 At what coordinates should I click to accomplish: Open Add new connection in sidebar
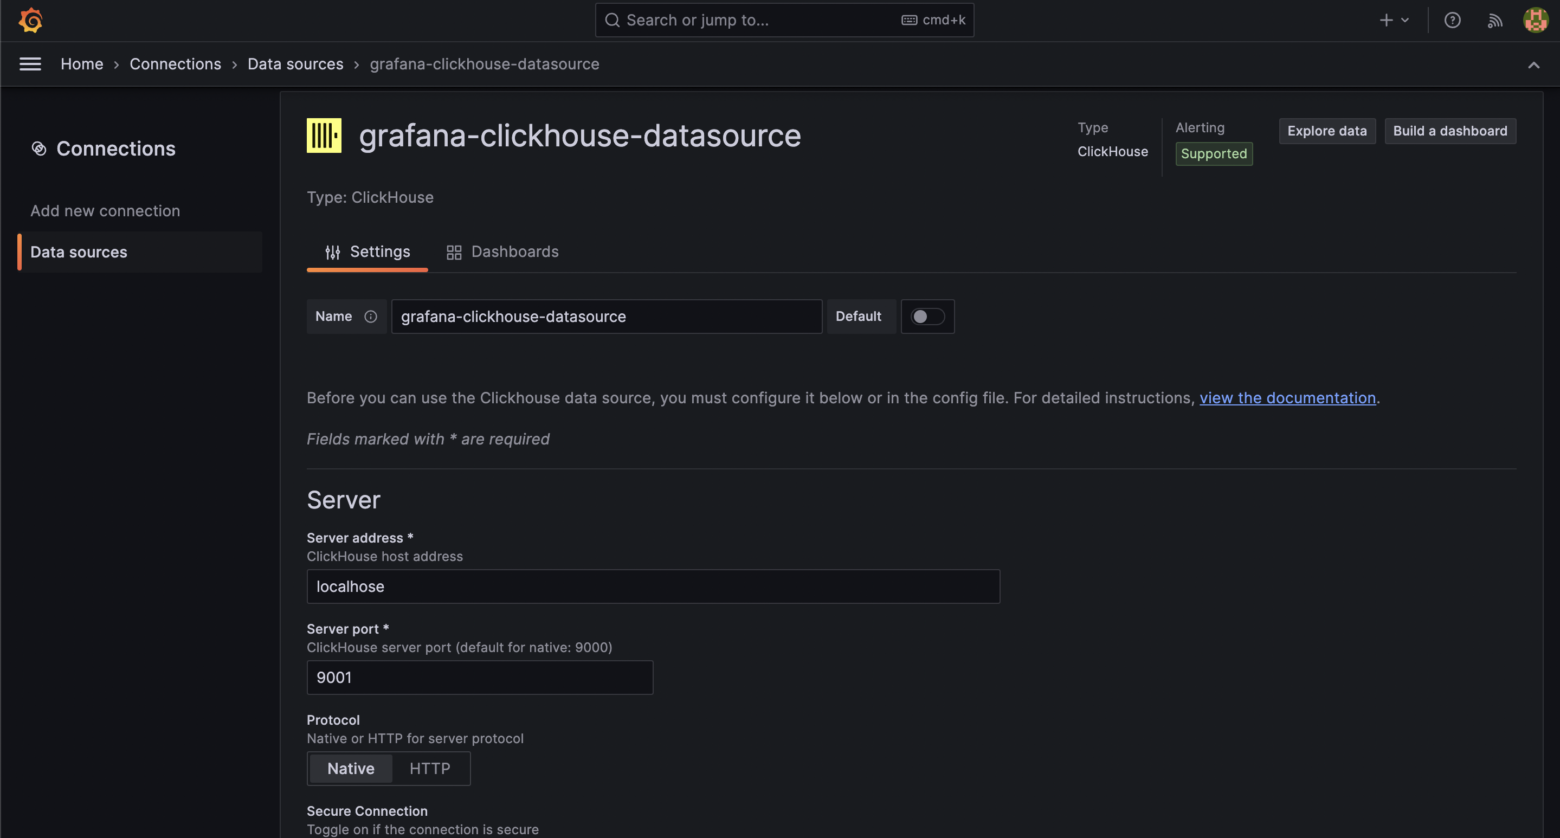point(105,211)
